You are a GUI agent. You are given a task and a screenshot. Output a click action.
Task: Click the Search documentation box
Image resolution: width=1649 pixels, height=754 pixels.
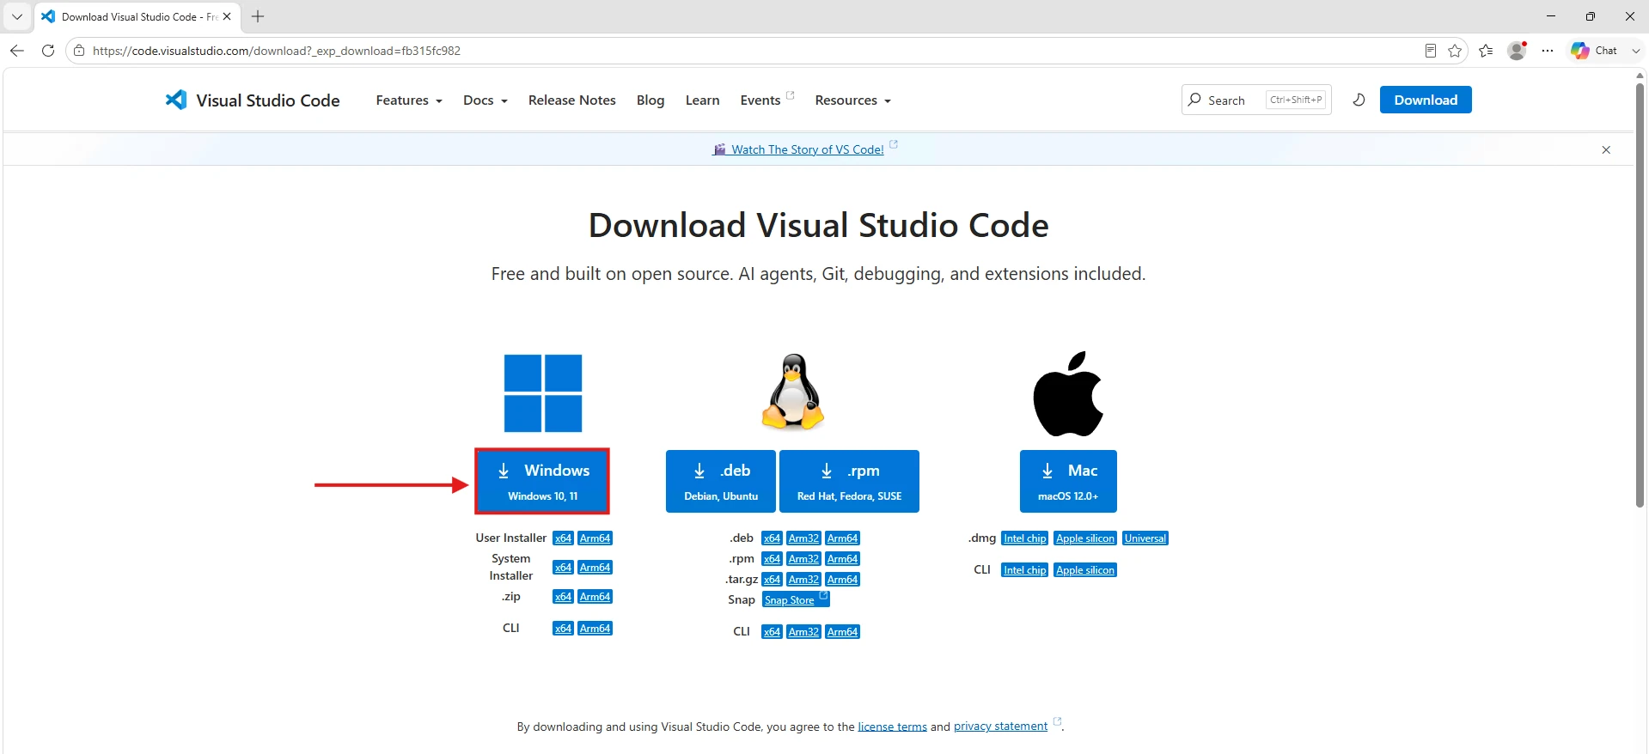pos(1256,100)
